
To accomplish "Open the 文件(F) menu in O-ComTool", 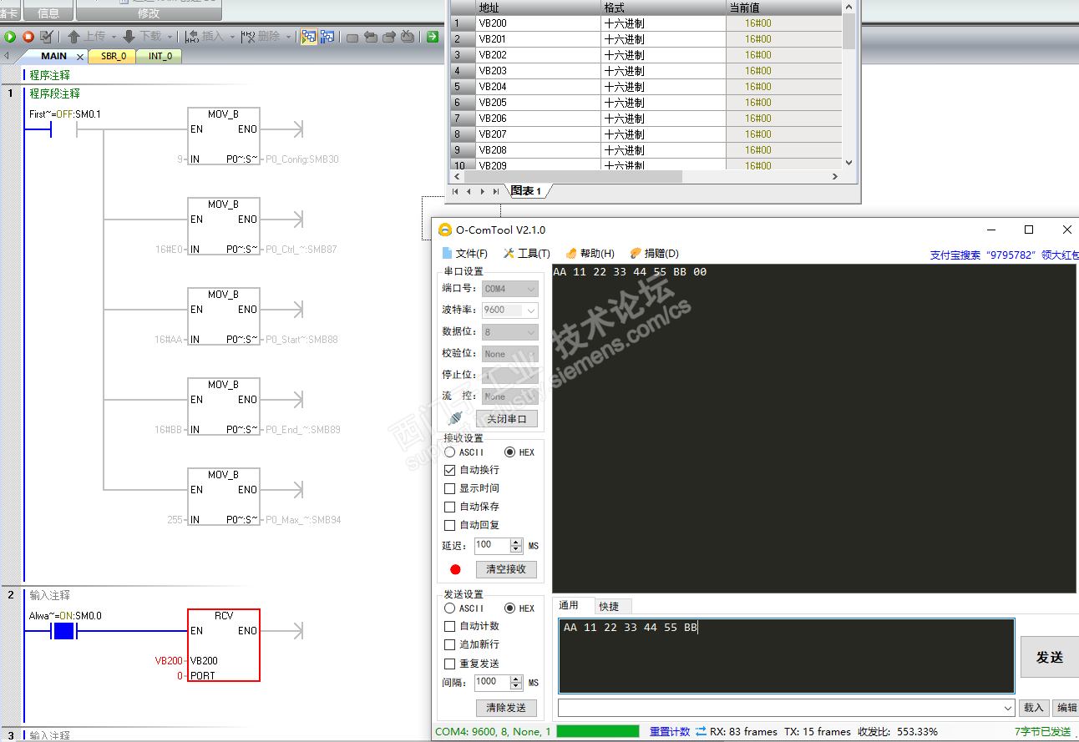I will [x=465, y=254].
